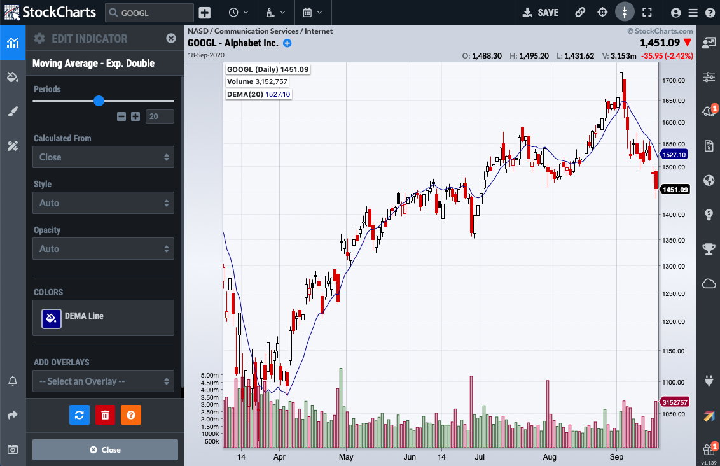Decrease Periods with the minus button

121,117
